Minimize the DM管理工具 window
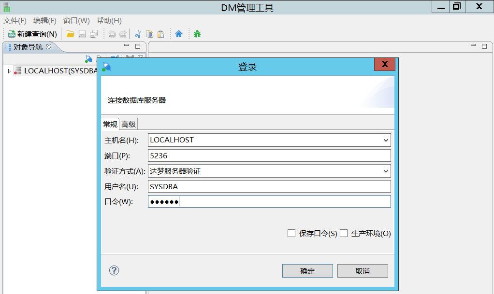The width and height of the screenshot is (494, 294). (x=441, y=7)
